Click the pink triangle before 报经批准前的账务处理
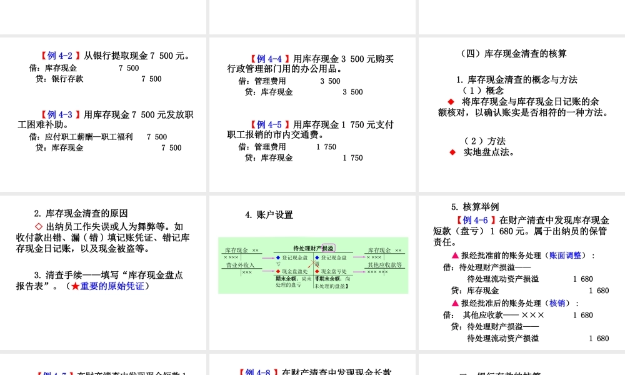The image size is (625, 375). tap(456, 255)
